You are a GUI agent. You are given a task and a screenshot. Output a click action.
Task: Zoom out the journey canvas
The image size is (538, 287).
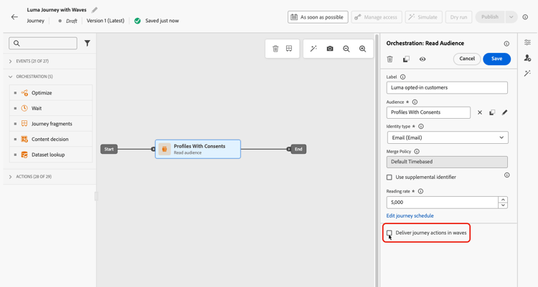(x=346, y=49)
